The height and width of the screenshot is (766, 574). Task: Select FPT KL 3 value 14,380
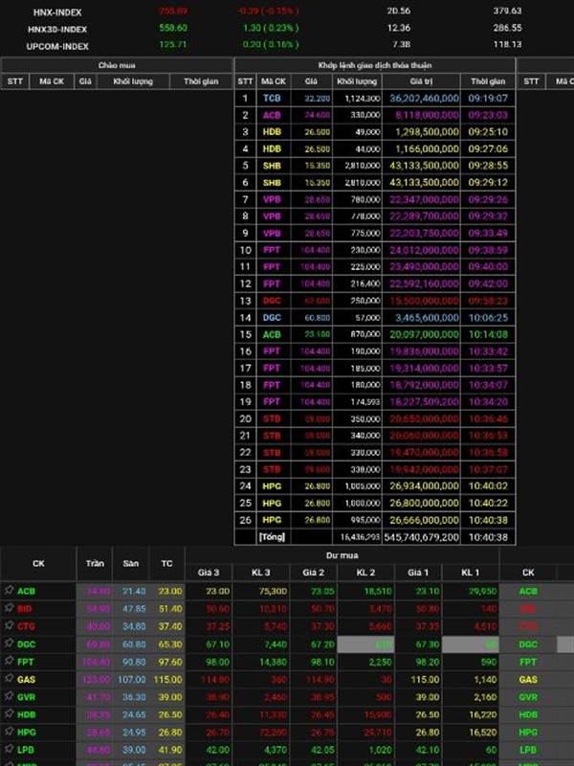point(273,662)
